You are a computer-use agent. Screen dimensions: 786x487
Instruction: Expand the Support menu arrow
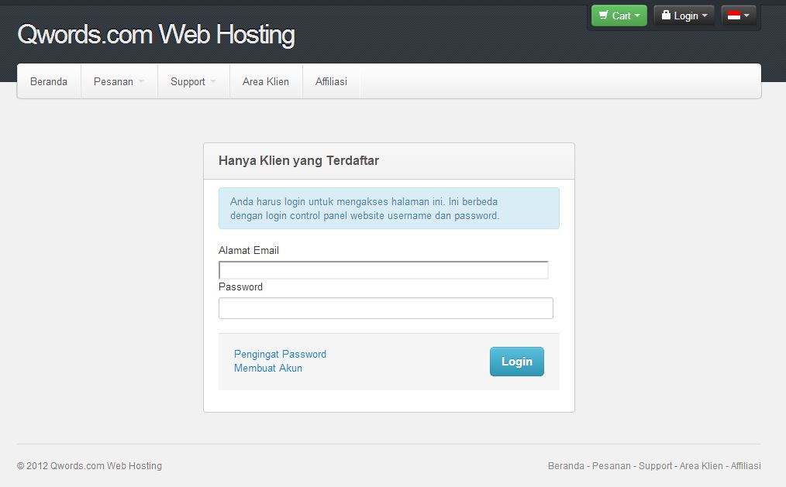click(x=213, y=82)
